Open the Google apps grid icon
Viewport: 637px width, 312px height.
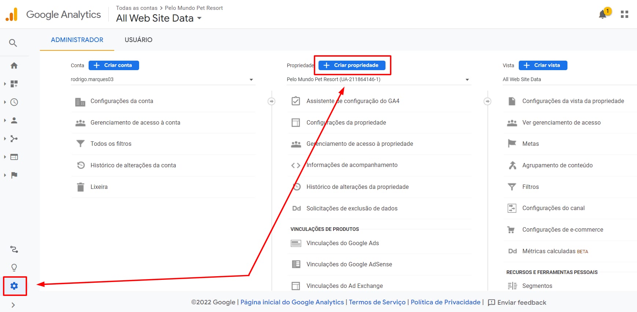click(625, 15)
